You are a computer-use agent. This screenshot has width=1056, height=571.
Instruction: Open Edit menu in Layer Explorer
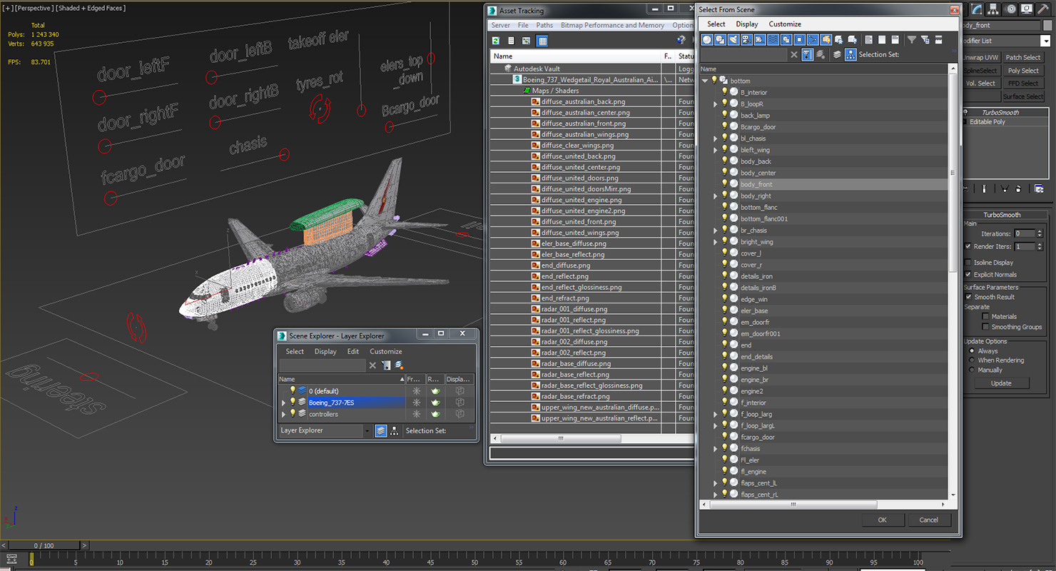[353, 351]
